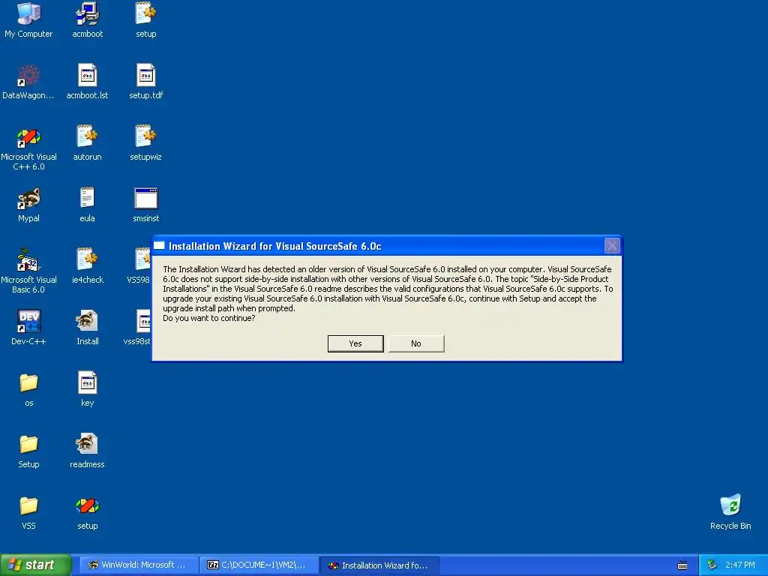
Task: Switch to C:\DOCUME~1\VM2 7-Zip taskbar window
Action: click(259, 565)
